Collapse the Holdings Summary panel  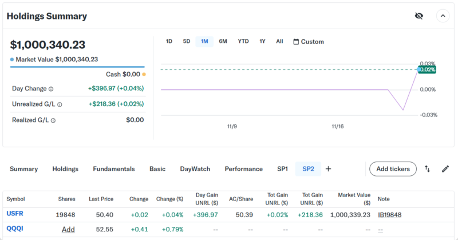coord(443,16)
